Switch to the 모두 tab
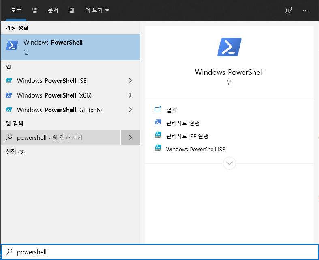 click(x=16, y=10)
